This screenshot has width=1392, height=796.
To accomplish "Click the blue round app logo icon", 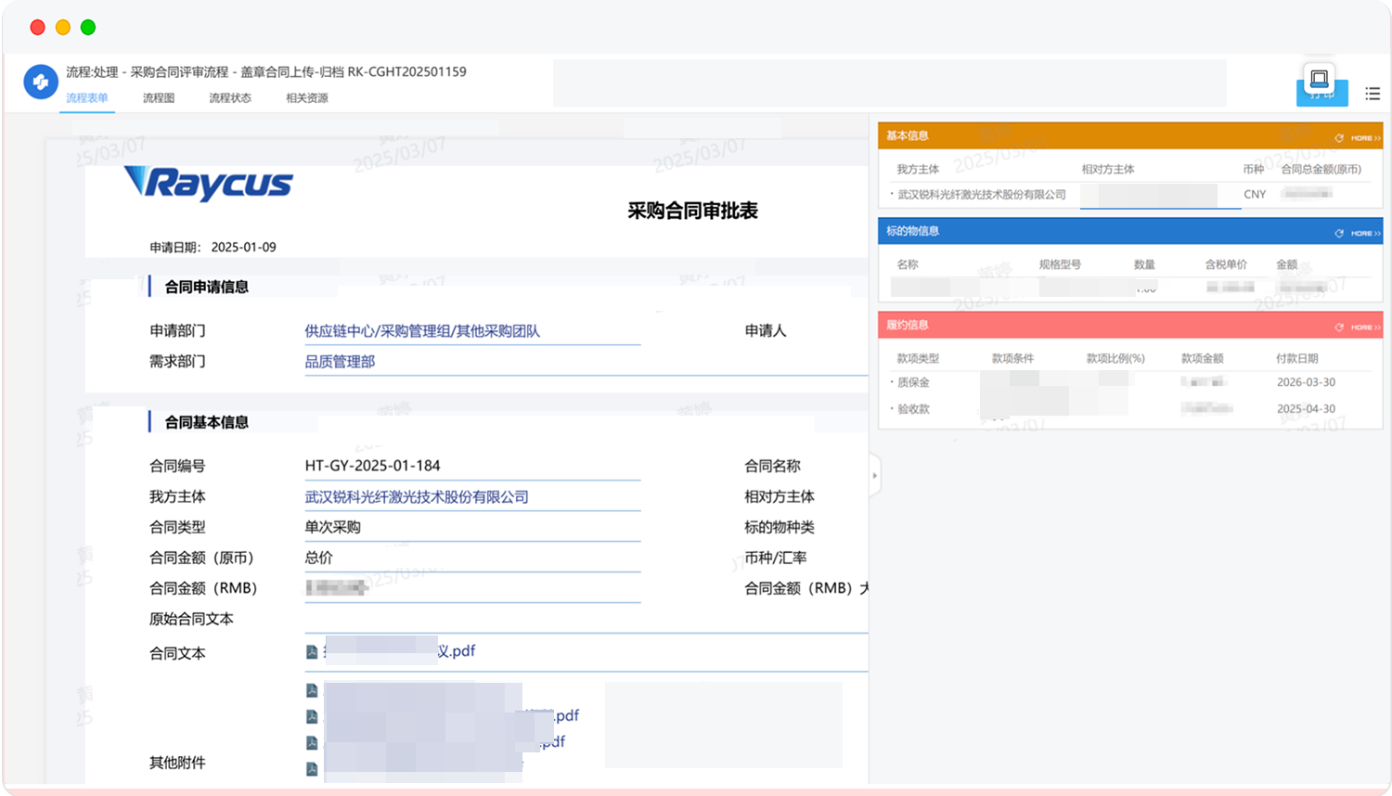I will [x=41, y=83].
